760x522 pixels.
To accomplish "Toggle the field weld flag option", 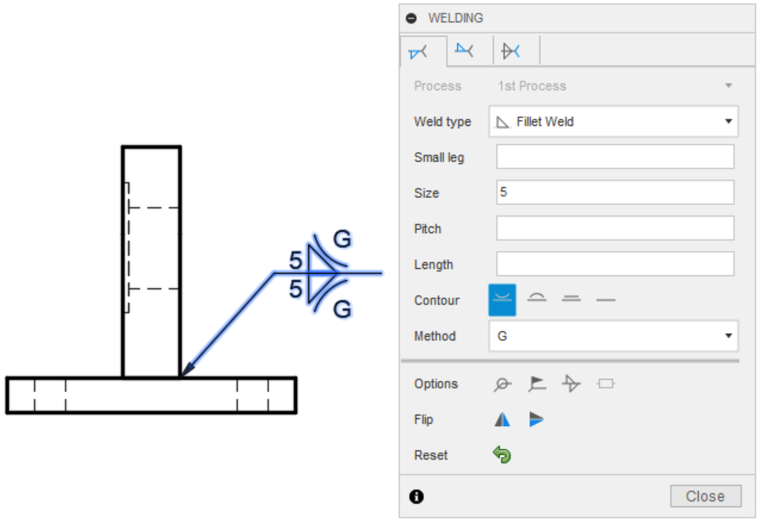I will 537,384.
